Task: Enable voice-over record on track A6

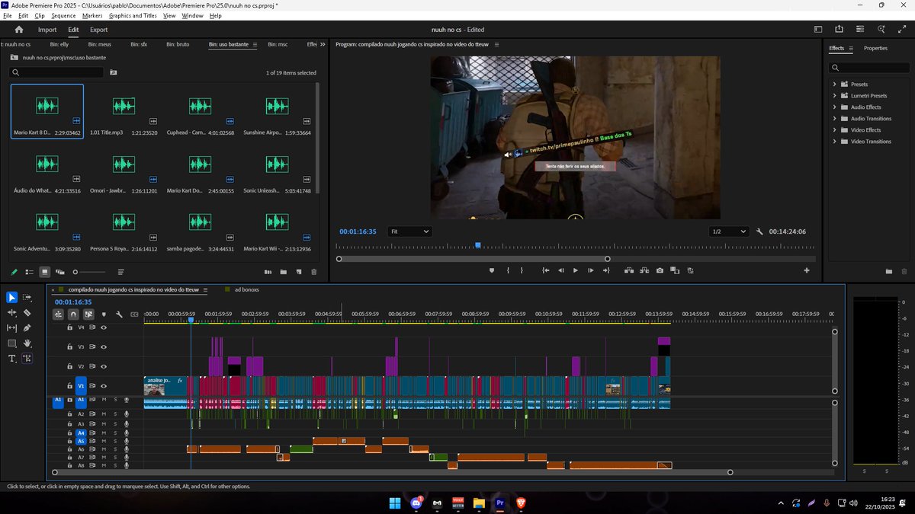Action: tap(127, 449)
